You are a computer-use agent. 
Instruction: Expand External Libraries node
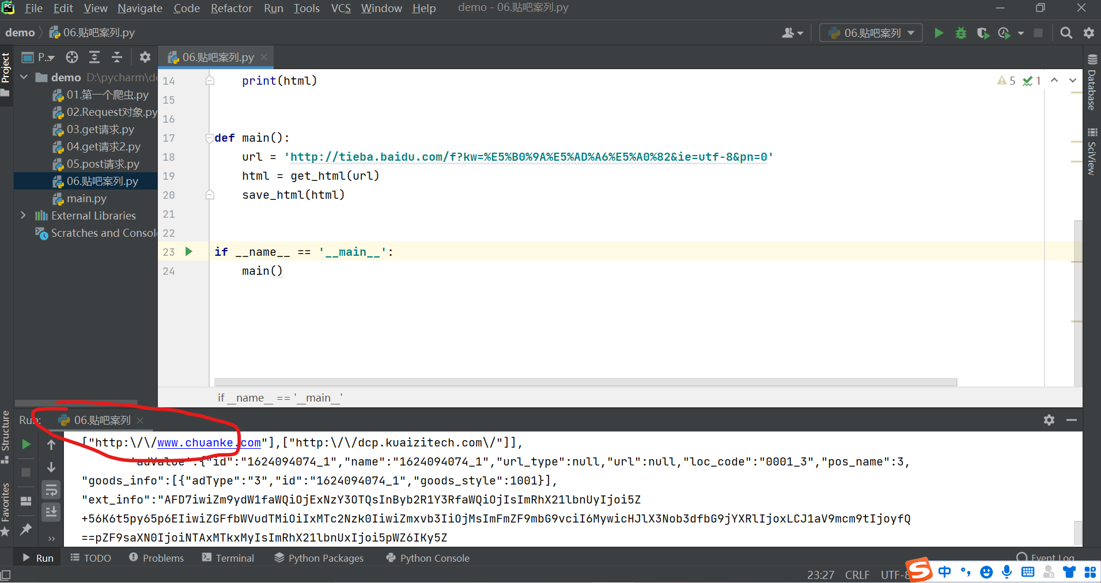(x=24, y=215)
